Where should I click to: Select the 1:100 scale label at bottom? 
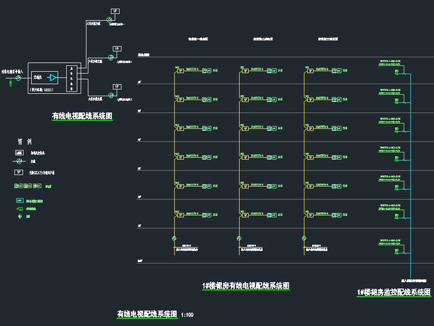[x=187, y=315]
